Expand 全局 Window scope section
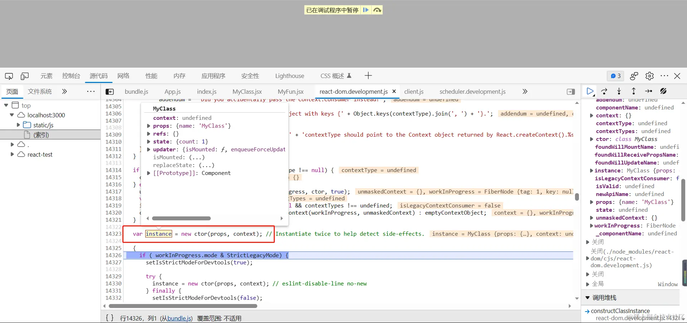This screenshot has height=323, width=687. (588, 284)
